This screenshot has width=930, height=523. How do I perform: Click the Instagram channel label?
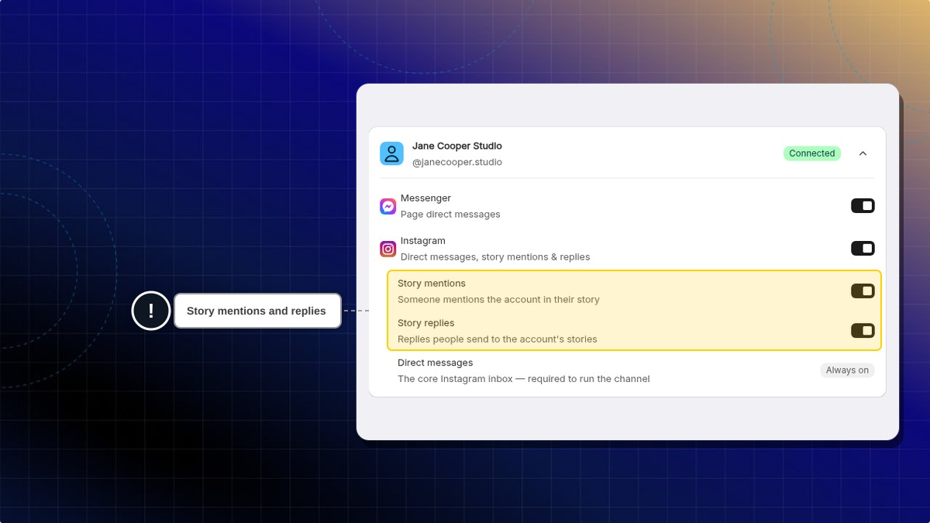pyautogui.click(x=423, y=241)
